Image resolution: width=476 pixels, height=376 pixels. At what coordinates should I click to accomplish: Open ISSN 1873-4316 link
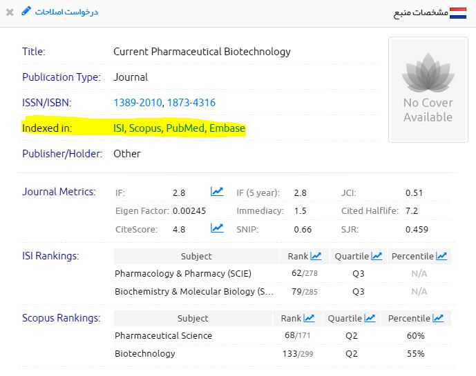191,103
